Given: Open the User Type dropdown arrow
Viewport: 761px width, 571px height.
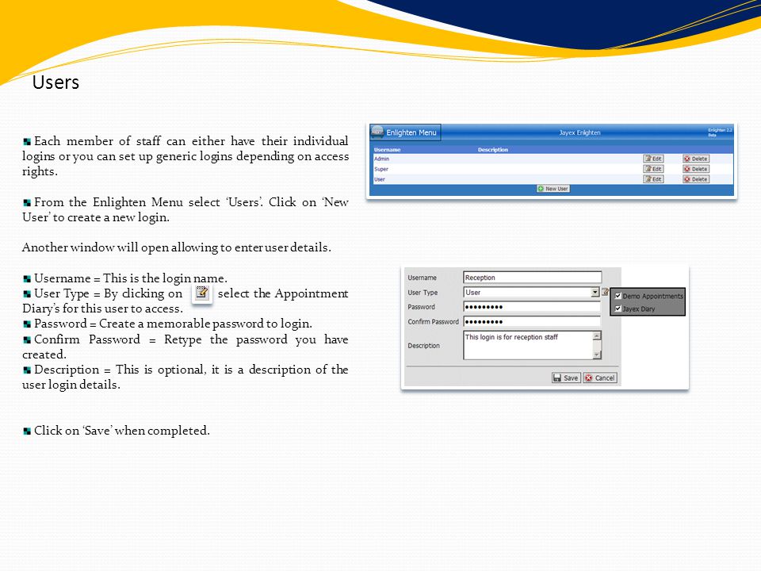Looking at the screenshot, I should click(595, 293).
